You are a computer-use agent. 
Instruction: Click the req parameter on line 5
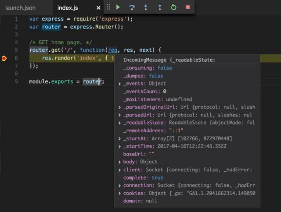click(113, 50)
